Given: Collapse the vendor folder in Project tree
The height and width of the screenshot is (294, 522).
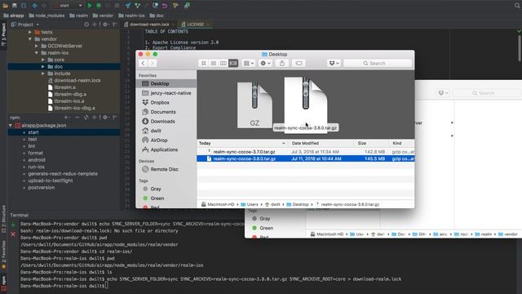Looking at the screenshot, I should [29, 39].
